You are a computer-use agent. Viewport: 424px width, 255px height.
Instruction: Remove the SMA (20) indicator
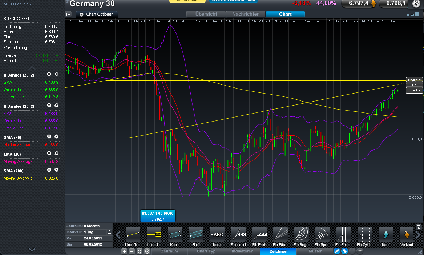(x=49, y=136)
